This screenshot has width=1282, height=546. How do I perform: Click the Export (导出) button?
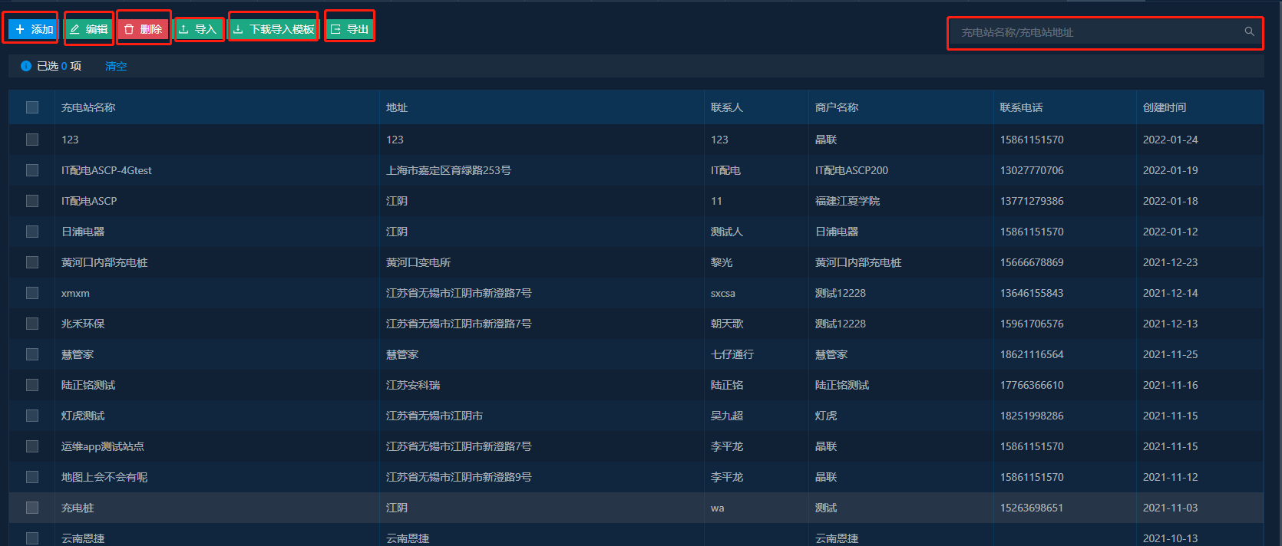click(x=349, y=29)
